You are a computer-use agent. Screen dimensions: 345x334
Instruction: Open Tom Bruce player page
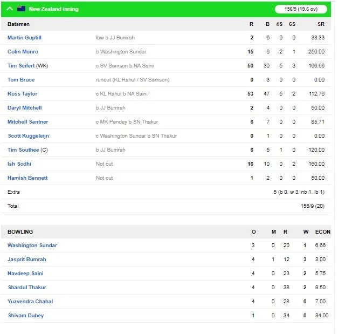coord(21,80)
